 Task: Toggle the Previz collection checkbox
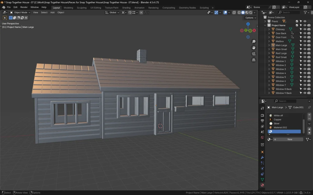click(x=297, y=21)
